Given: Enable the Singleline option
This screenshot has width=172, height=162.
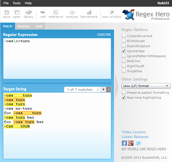Looking at the screenshot, I should click(124, 71).
